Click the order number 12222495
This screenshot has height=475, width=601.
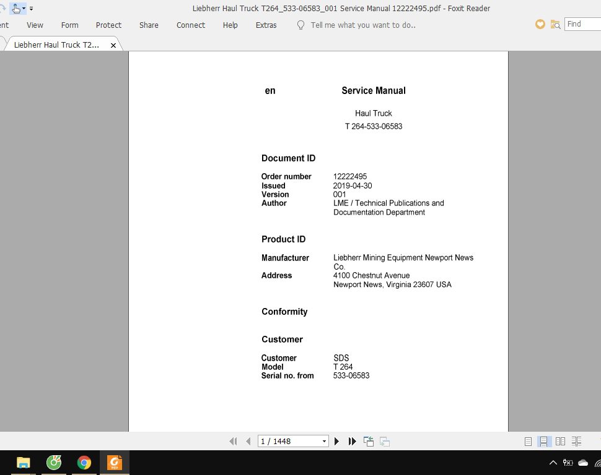coord(350,176)
